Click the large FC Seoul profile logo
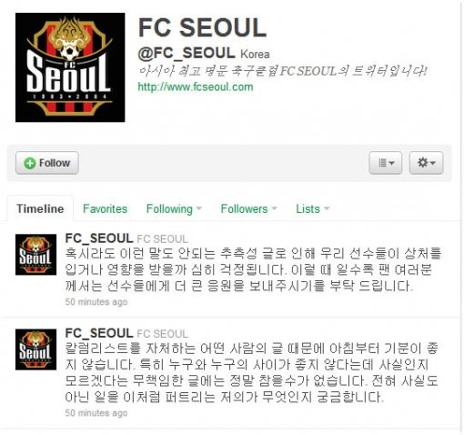 point(70,67)
